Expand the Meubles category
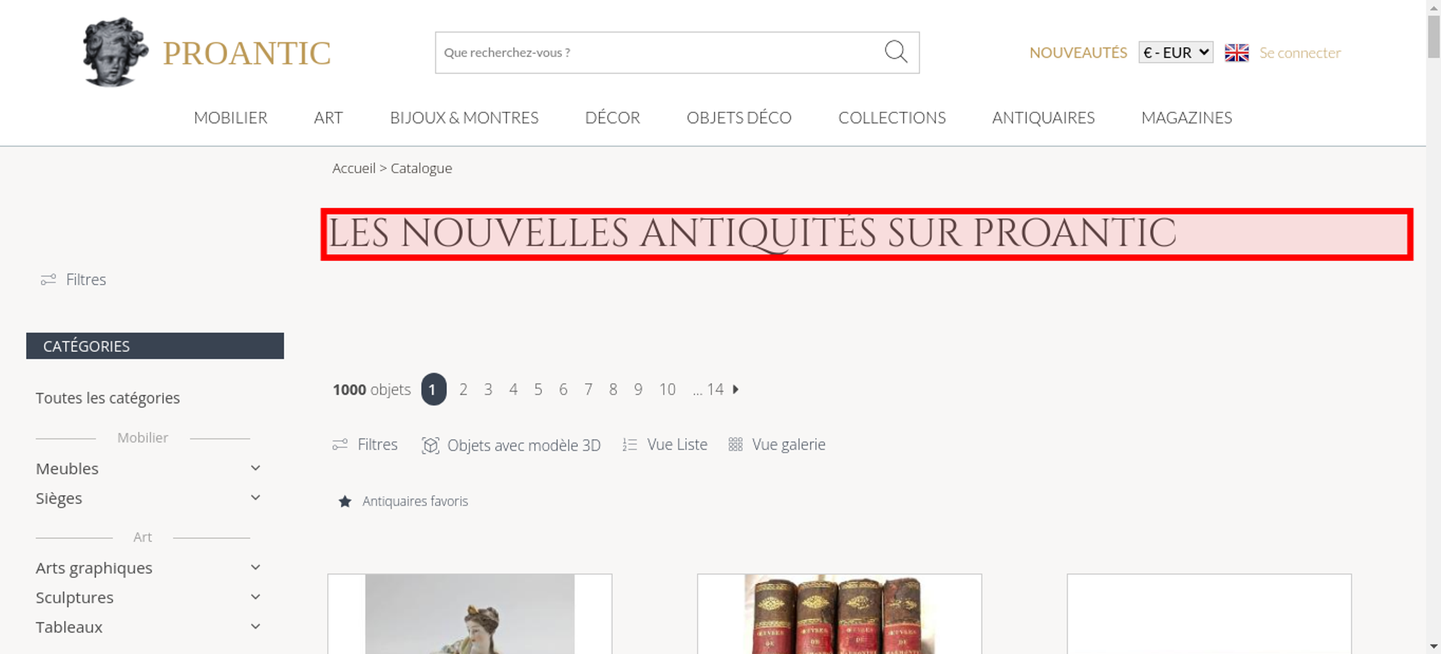Image resolution: width=1441 pixels, height=654 pixels. click(x=255, y=468)
